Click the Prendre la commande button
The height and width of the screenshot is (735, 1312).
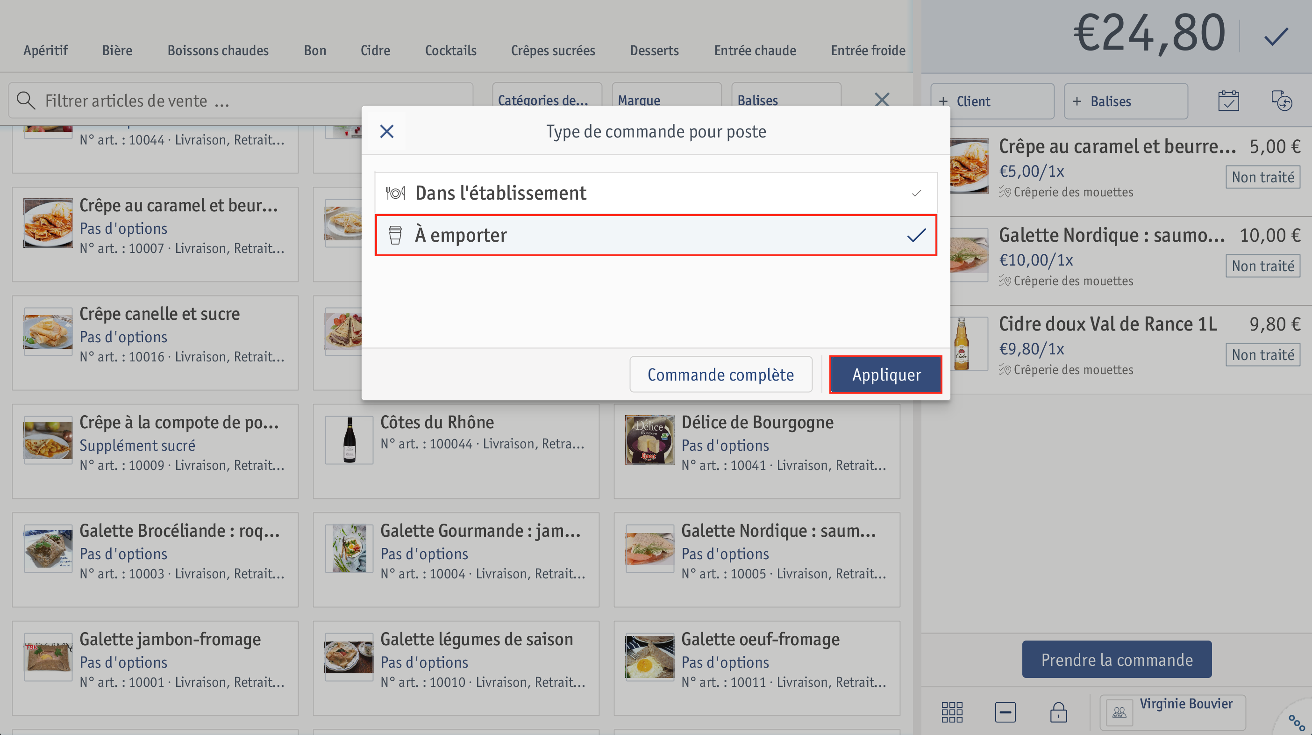[1116, 660]
